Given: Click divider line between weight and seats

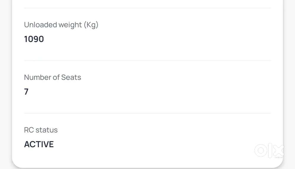Looking at the screenshot, I should (147, 61).
